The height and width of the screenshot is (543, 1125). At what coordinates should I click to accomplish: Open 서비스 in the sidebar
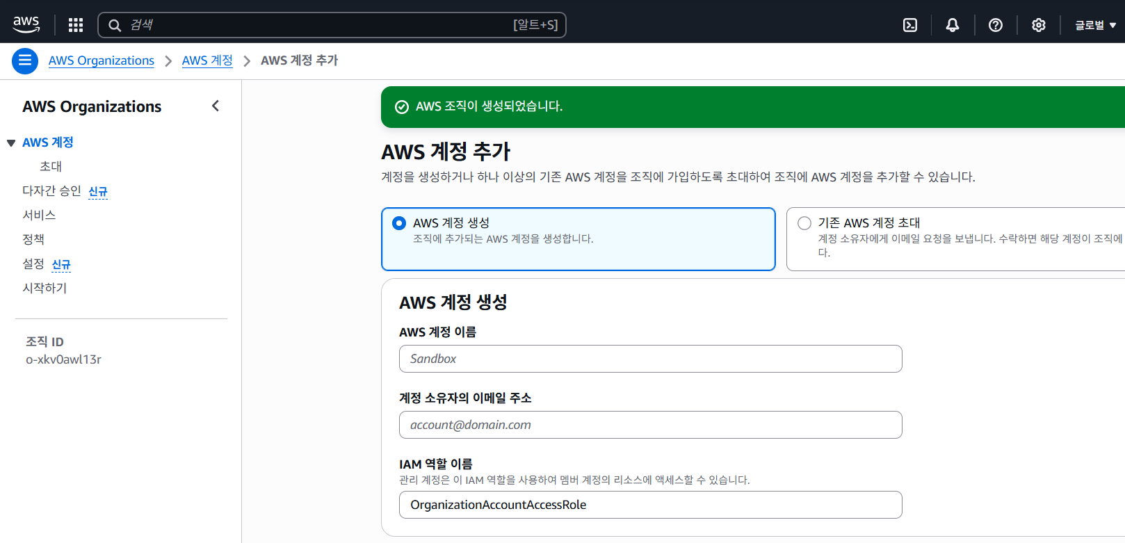[x=39, y=216]
